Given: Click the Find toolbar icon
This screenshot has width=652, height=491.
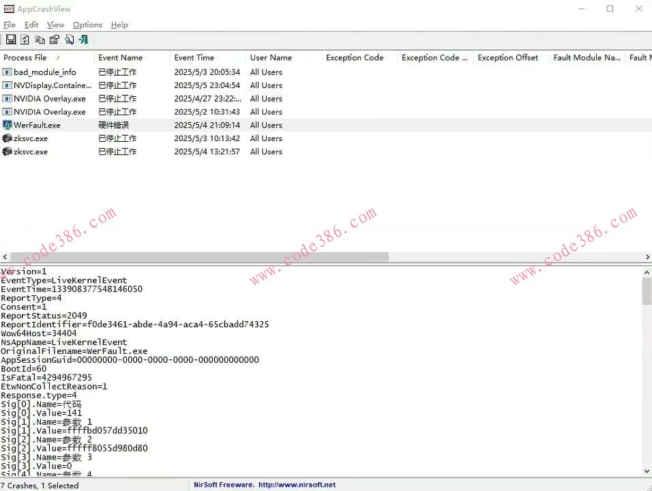Looking at the screenshot, I should click(69, 40).
